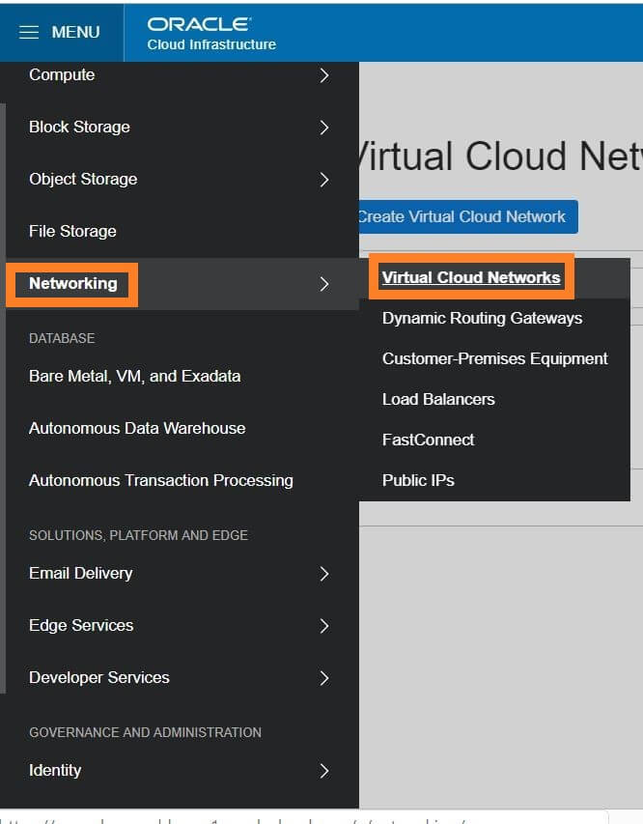Expand the Edge Services chevron

[324, 625]
